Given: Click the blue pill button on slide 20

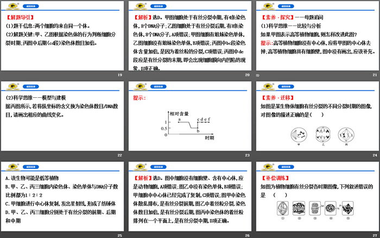Looking at the screenshot, I should (x=159, y=6).
